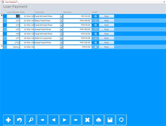
Task: Open search with magnifier icon
Action: pos(31,120)
